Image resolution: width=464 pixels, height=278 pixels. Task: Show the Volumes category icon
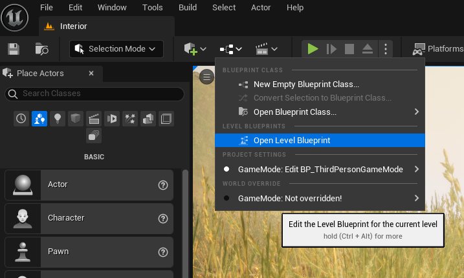[x=166, y=119]
